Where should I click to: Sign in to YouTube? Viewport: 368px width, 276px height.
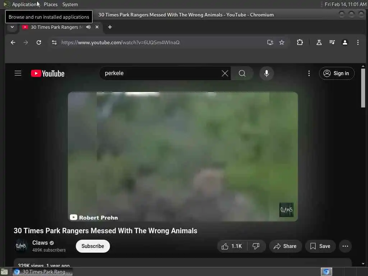tap(336, 73)
